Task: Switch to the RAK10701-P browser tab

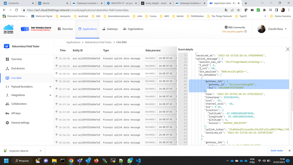Action: pos(122,3)
